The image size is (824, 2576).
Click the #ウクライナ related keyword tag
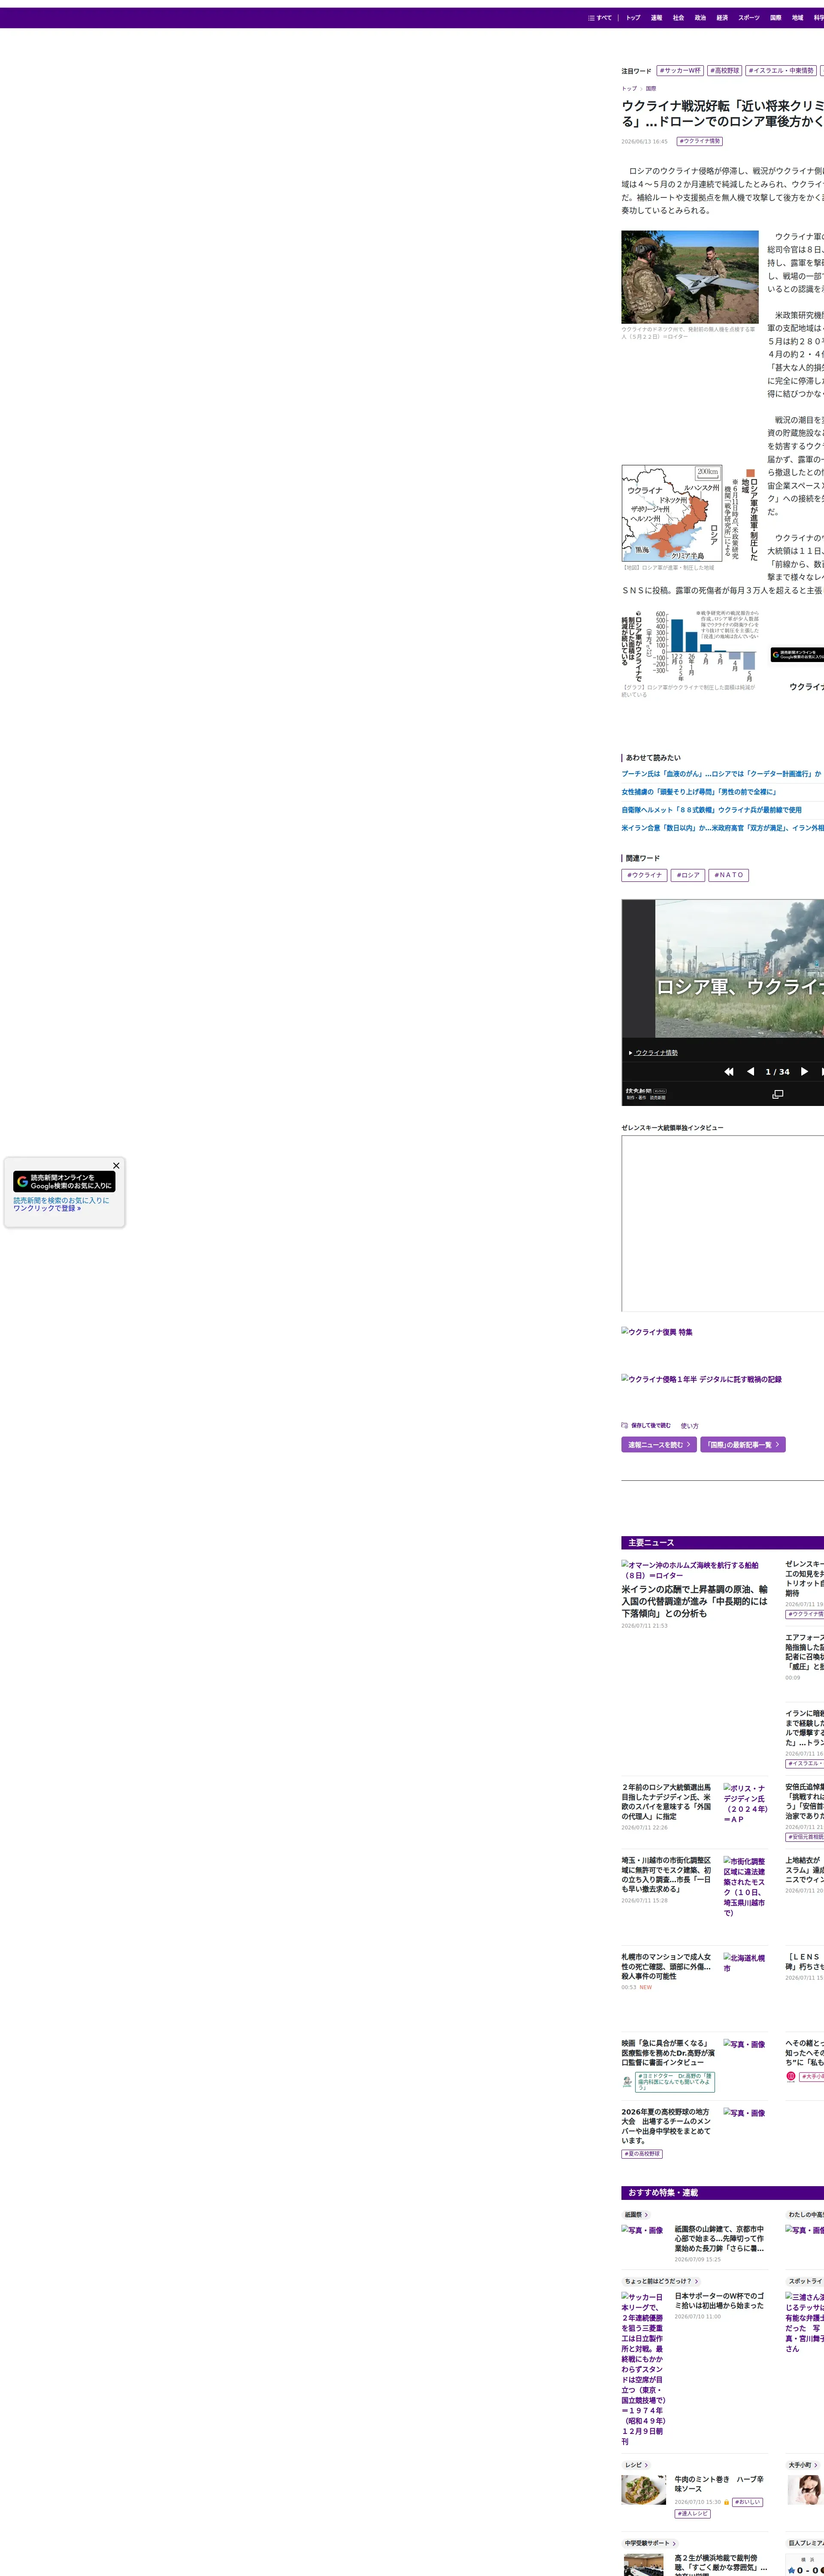(x=644, y=876)
